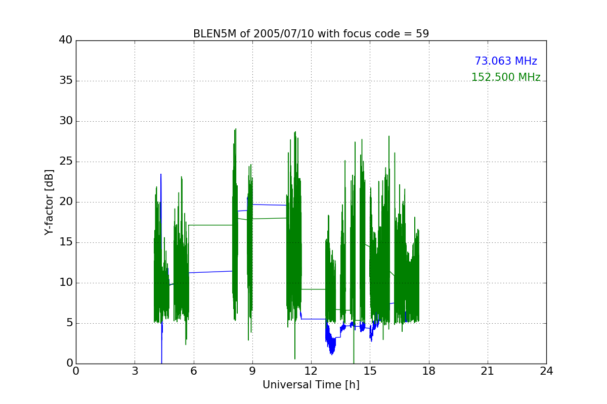Click the x-axis tick label 12
The width and height of the screenshot is (607, 404).
(311, 371)
